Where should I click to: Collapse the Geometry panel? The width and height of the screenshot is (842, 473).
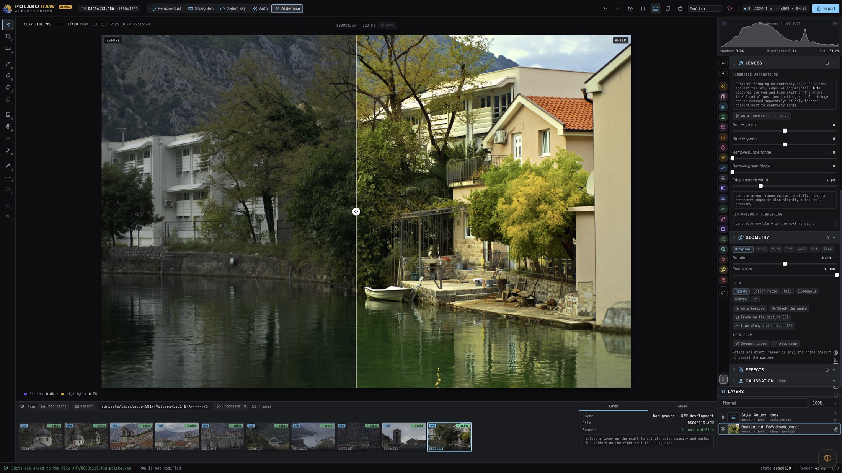(x=834, y=237)
